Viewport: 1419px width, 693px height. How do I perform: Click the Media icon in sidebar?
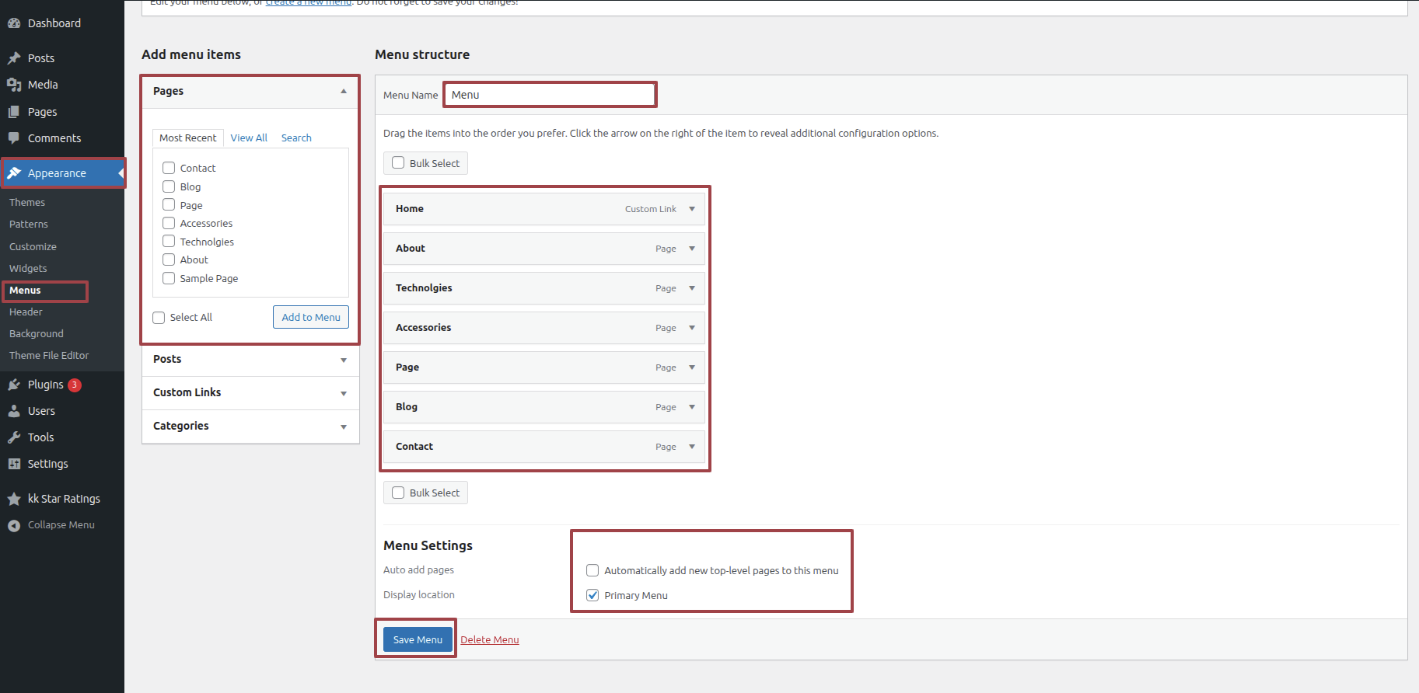[x=14, y=85]
